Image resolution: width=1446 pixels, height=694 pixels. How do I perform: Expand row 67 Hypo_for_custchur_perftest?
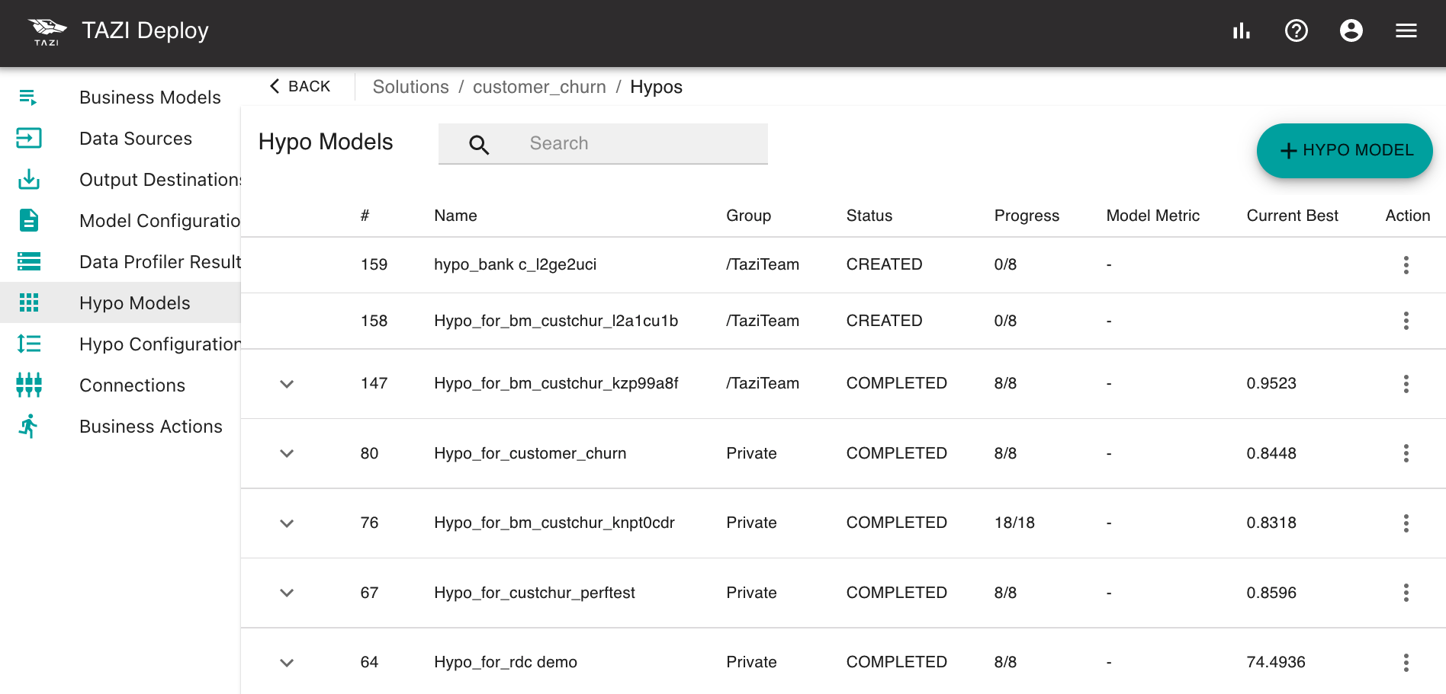(287, 593)
